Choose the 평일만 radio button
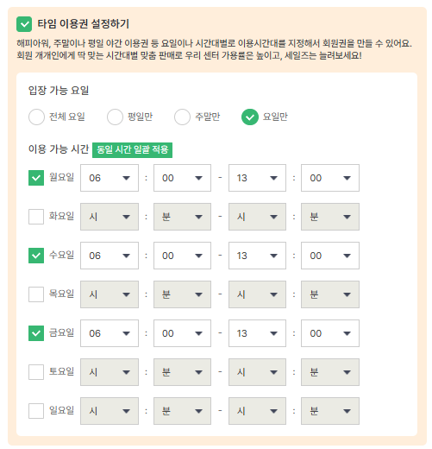Screen dimensions: 432x449 tap(115, 117)
